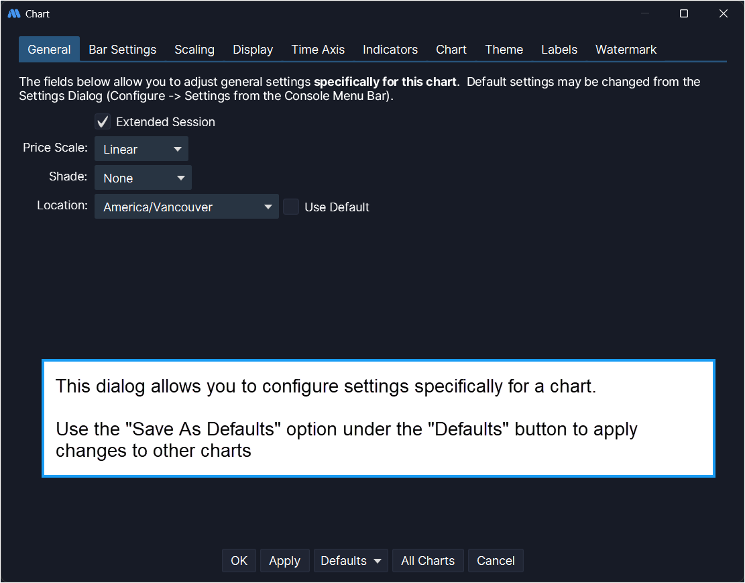The image size is (745, 583).
Task: Expand the Shade dropdown set to None
Action: (x=143, y=178)
